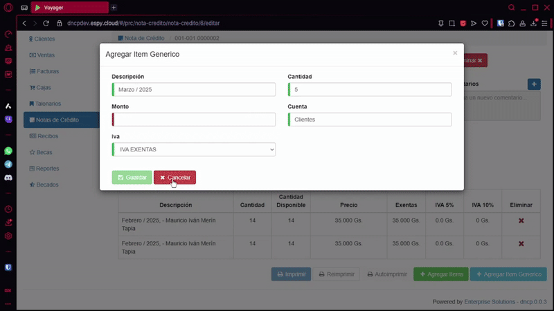Screen dimensions: 554x311
Task: Click the Cantidad field containing 5
Action: coord(370,90)
